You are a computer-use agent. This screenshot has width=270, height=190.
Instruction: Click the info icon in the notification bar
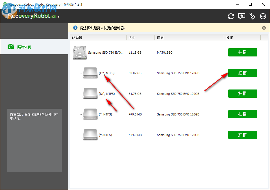75,28
